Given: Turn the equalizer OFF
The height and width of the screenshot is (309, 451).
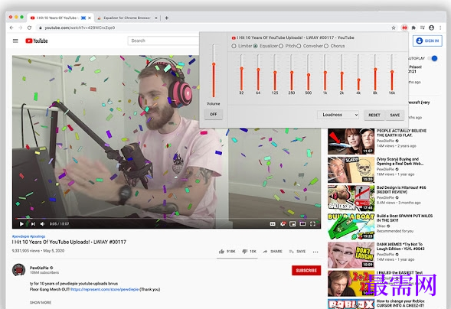Looking at the screenshot, I should (213, 114).
